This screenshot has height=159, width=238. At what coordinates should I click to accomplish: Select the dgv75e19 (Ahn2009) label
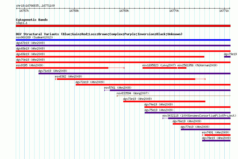coord(159,110)
